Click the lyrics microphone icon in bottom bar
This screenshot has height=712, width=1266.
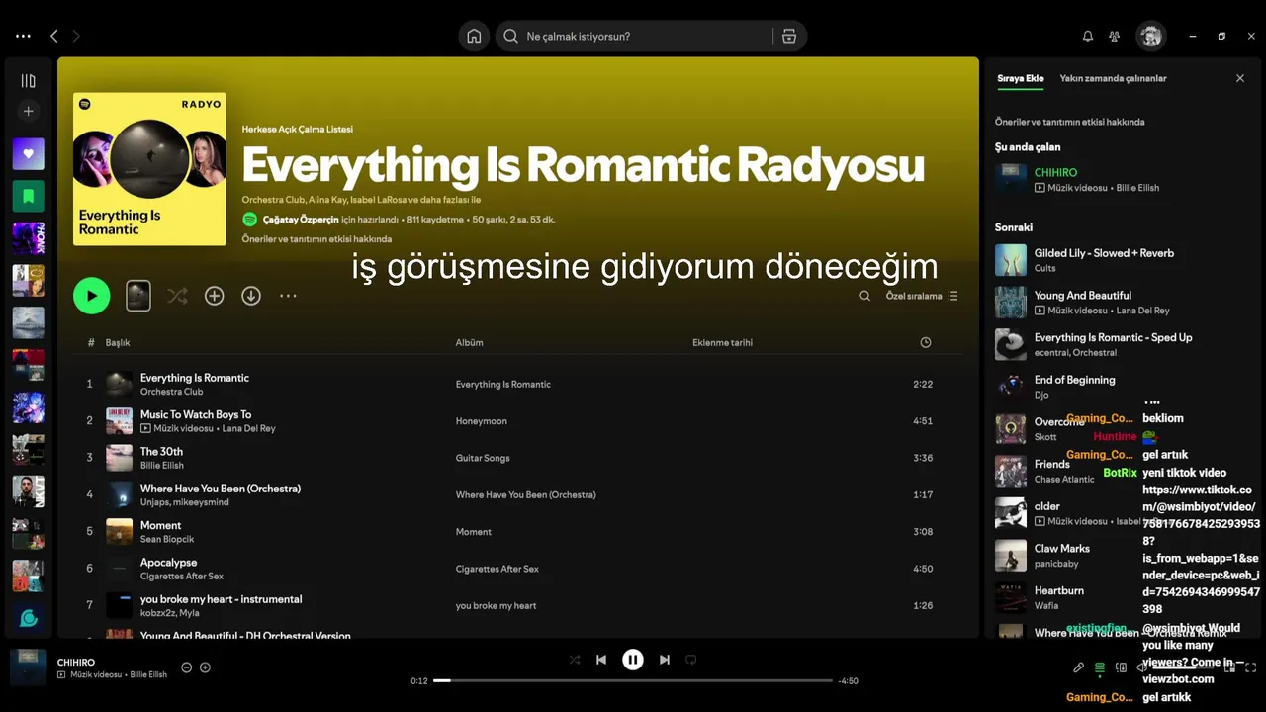1079,667
